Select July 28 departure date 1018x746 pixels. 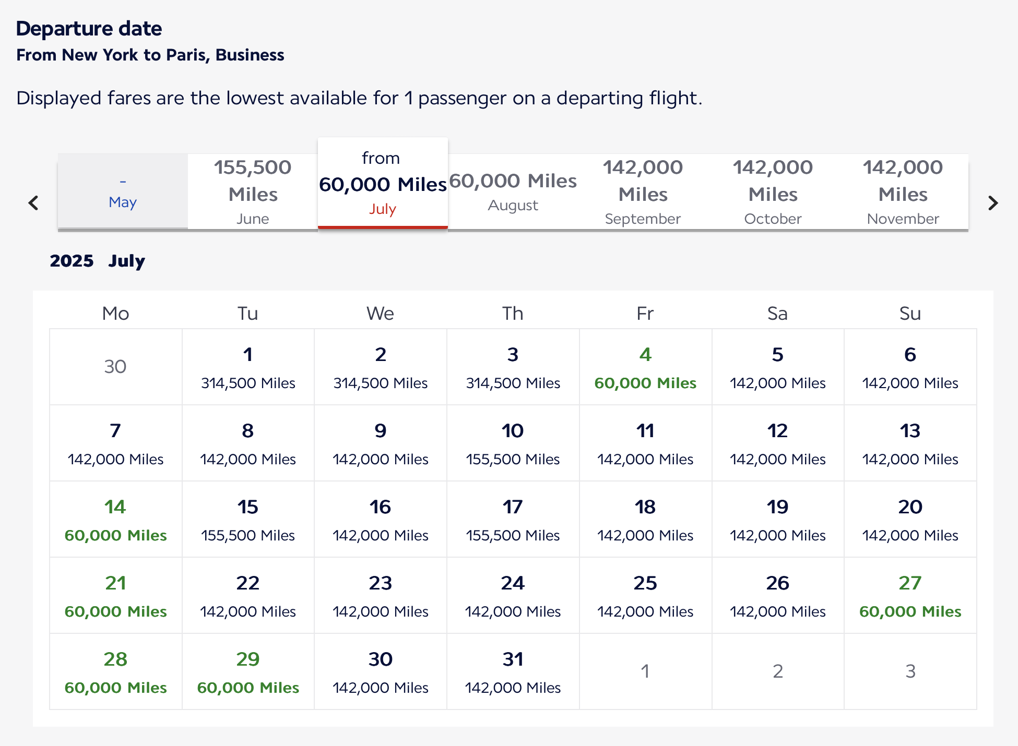115,672
